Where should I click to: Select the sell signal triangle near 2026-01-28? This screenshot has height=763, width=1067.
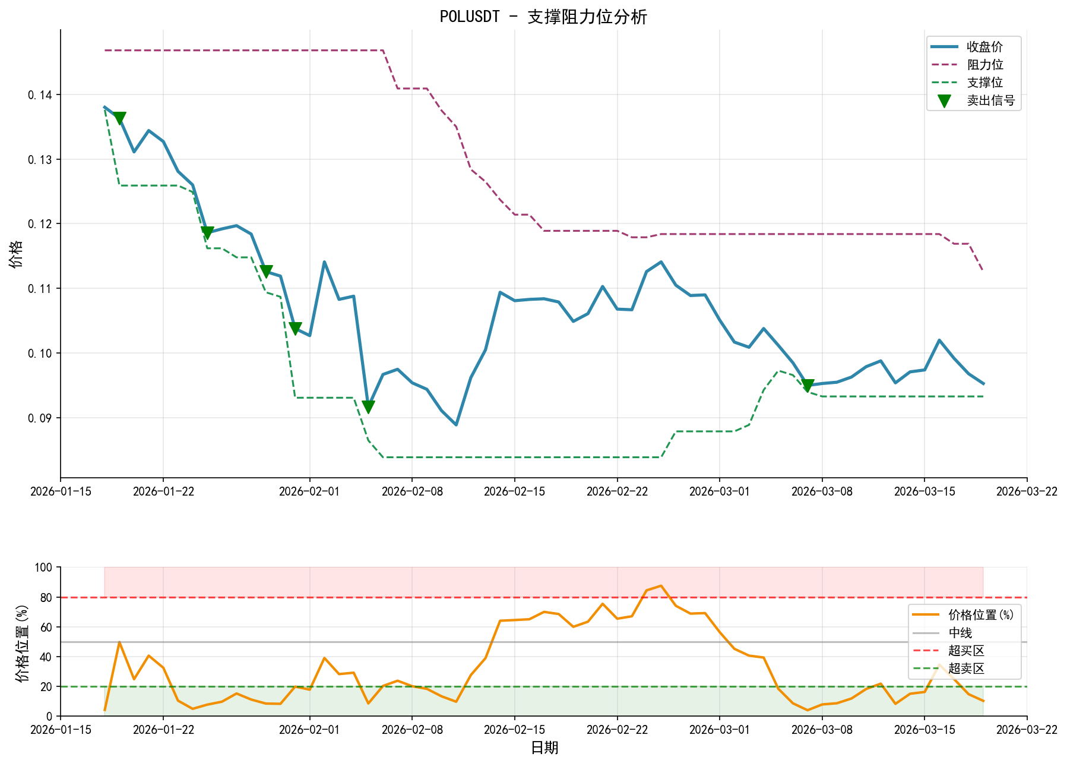pos(267,270)
